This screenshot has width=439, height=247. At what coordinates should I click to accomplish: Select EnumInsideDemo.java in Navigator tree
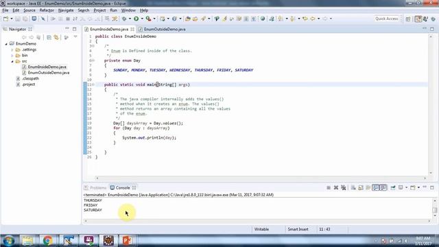point(47,67)
